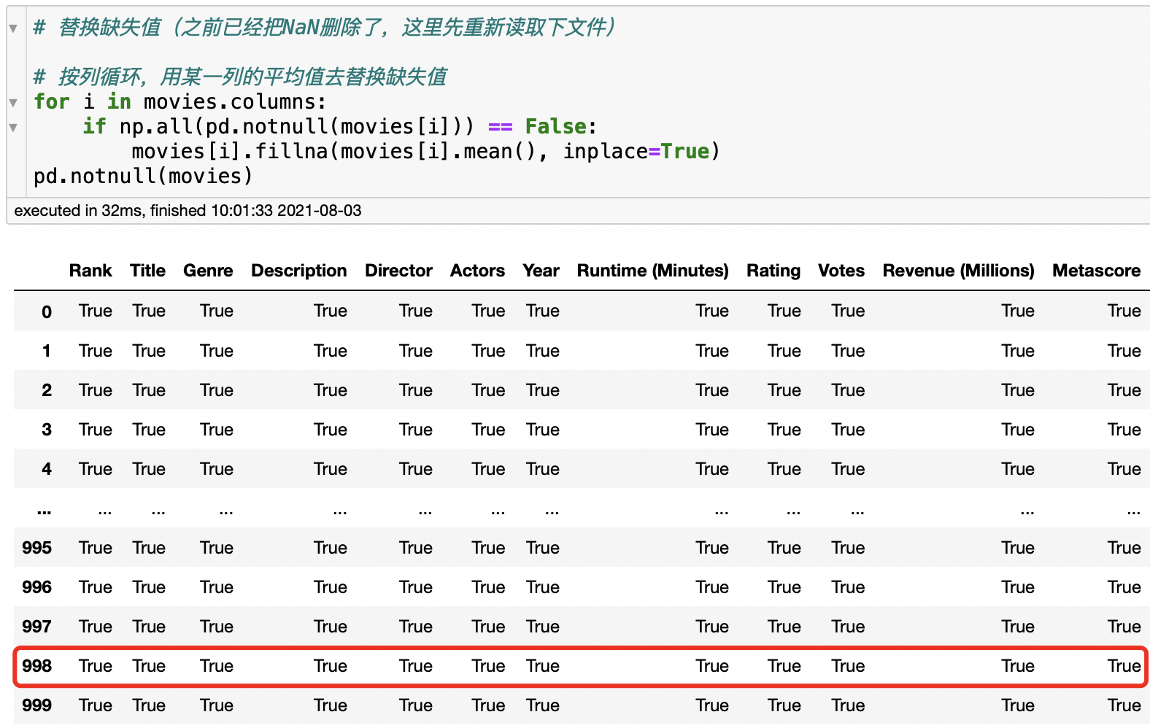
Task: Click the Director value in row 996
Action: click(416, 587)
